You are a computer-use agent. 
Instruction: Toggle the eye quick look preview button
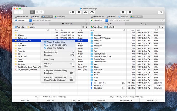[x=85, y=12]
